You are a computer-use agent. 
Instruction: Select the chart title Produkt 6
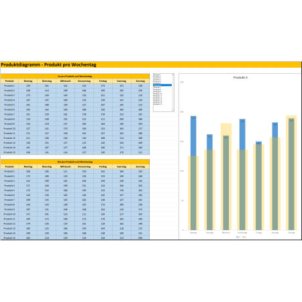240,77
